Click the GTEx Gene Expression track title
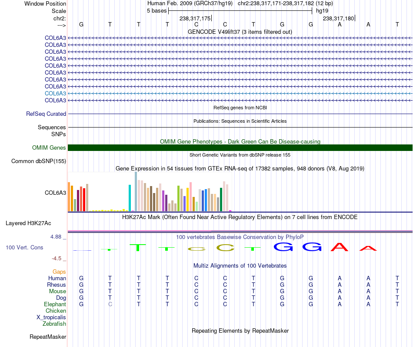Screen dimensions: 413x347 point(240,168)
